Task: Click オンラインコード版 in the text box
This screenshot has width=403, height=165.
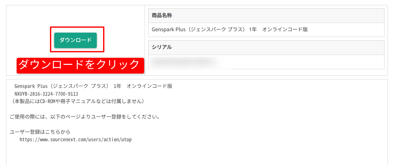Action: point(149,86)
